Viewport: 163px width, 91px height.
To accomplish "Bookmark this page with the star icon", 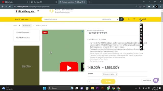I will point(144,7).
